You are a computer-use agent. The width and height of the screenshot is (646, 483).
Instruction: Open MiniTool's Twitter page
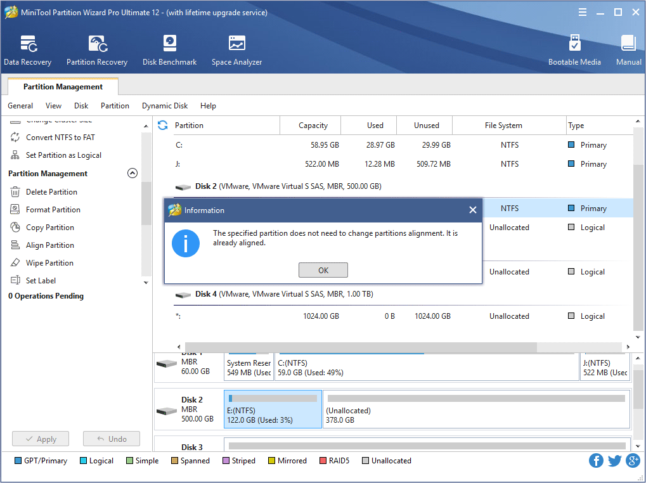(614, 460)
